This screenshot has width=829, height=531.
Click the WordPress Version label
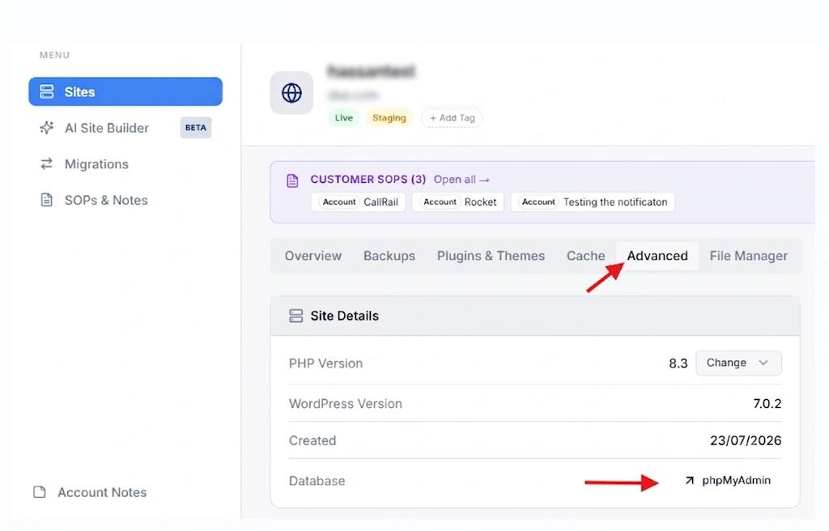345,404
